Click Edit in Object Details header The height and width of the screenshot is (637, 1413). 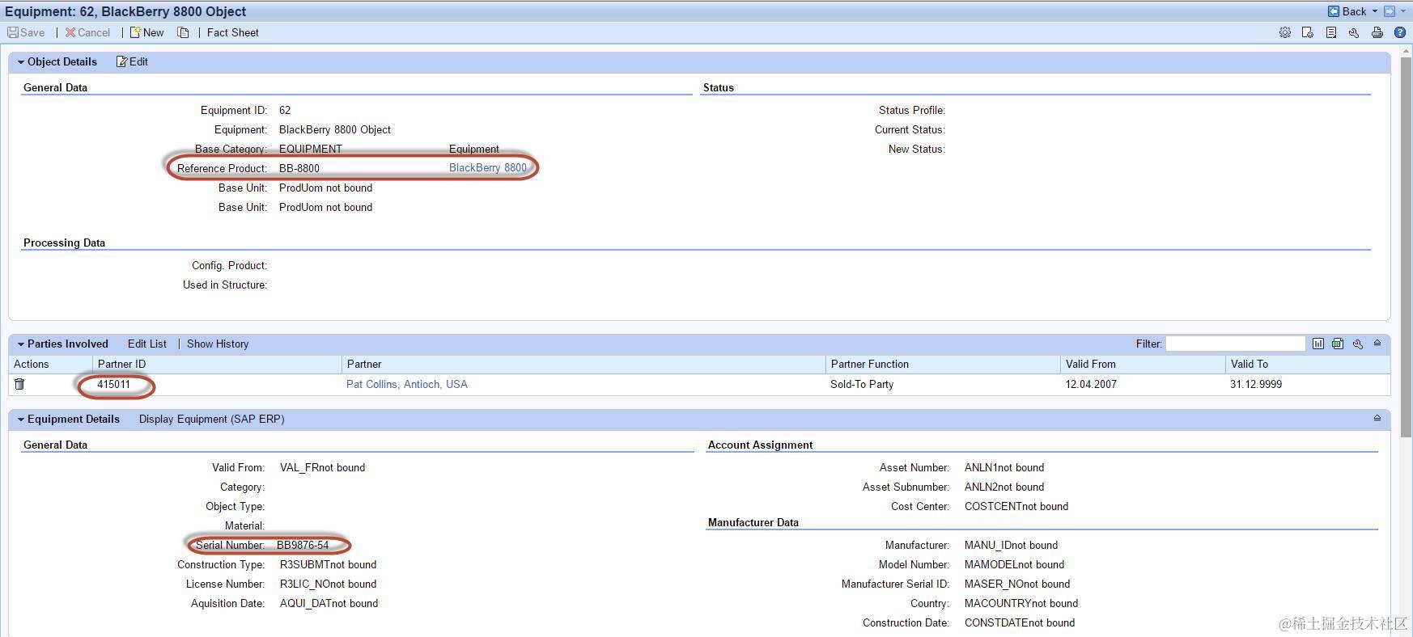pyautogui.click(x=133, y=62)
